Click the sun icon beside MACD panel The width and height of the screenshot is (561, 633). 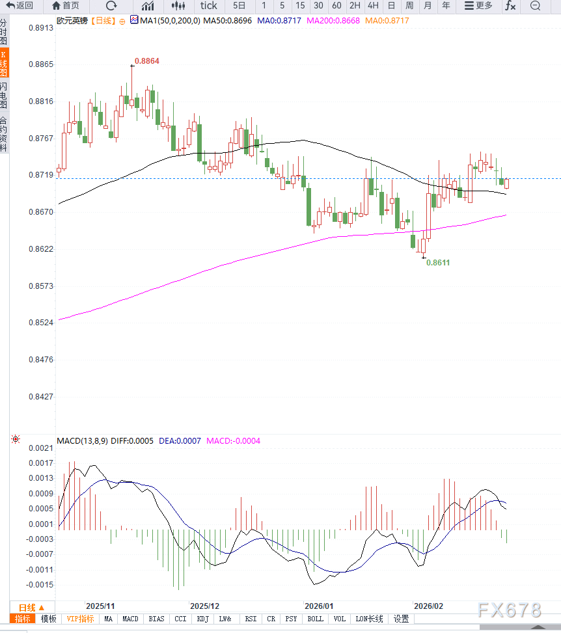16,440
